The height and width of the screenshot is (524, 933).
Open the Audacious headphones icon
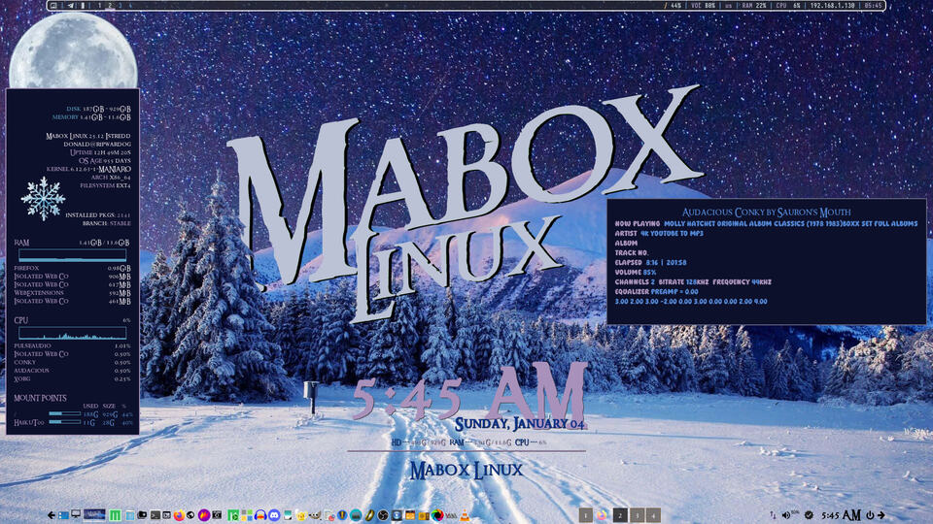point(260,514)
